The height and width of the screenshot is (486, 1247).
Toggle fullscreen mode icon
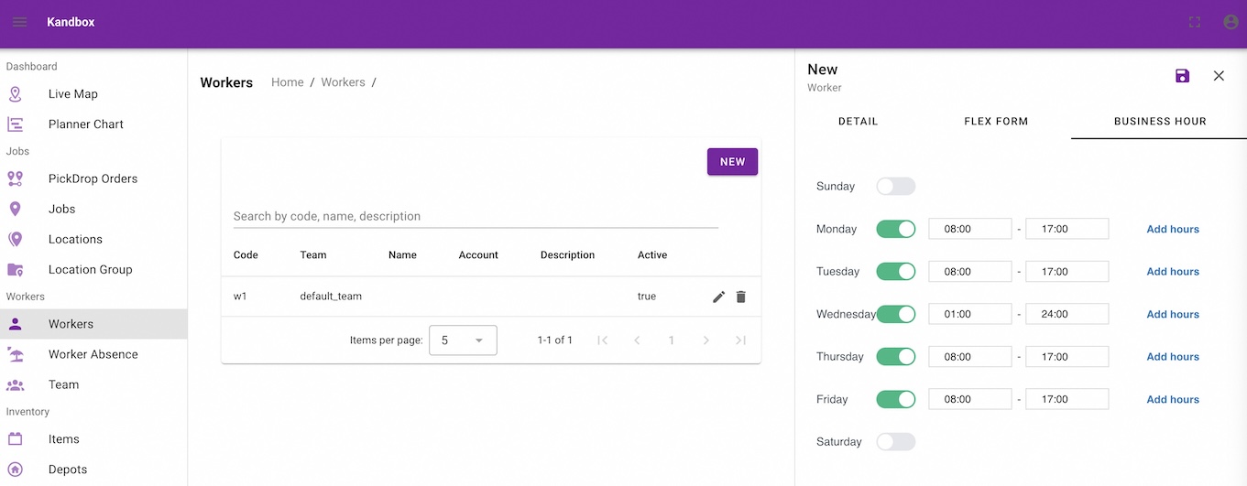coord(1194,22)
